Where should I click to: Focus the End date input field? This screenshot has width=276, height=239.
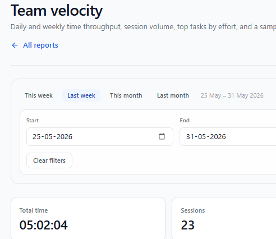pyautogui.click(x=228, y=137)
